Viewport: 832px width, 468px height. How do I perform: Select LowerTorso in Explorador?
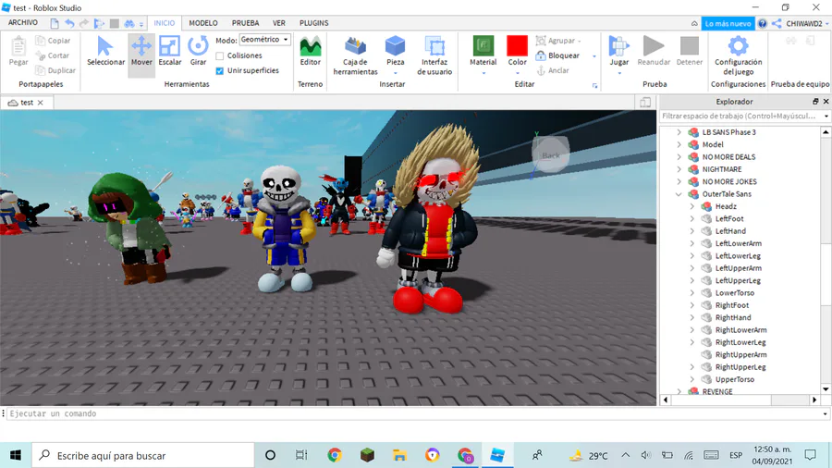pos(734,293)
